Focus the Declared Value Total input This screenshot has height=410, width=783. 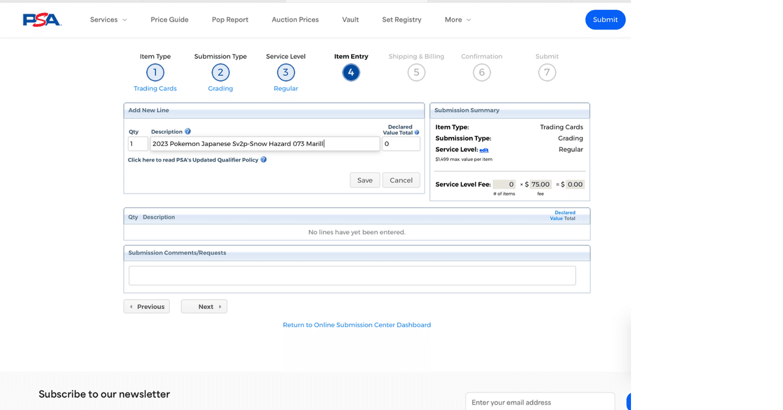pos(401,143)
